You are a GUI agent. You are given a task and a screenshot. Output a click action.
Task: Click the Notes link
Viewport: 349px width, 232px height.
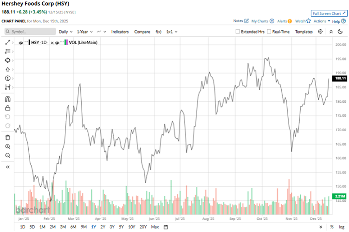[x=238, y=21]
